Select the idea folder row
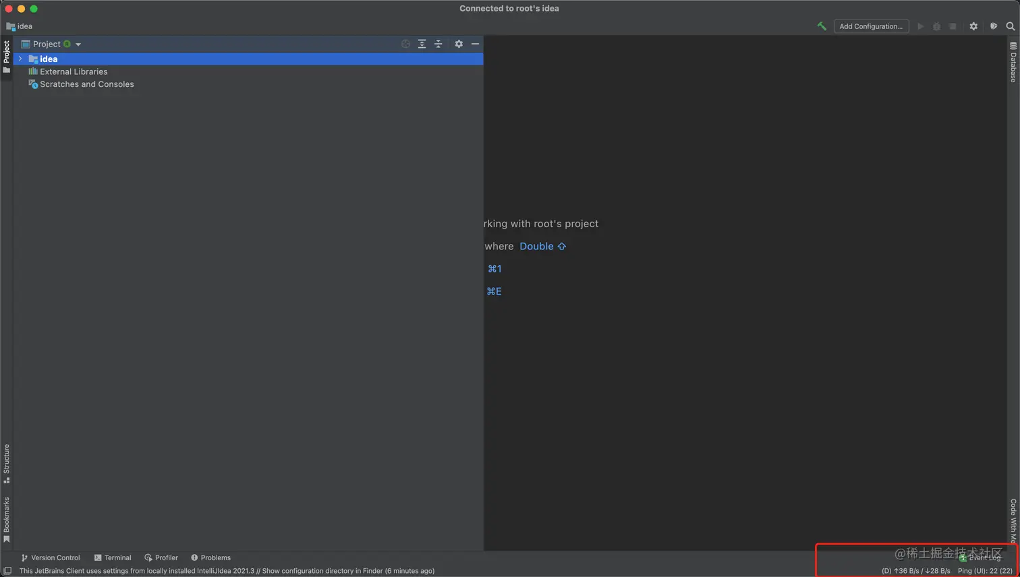This screenshot has width=1020, height=577. [248, 59]
